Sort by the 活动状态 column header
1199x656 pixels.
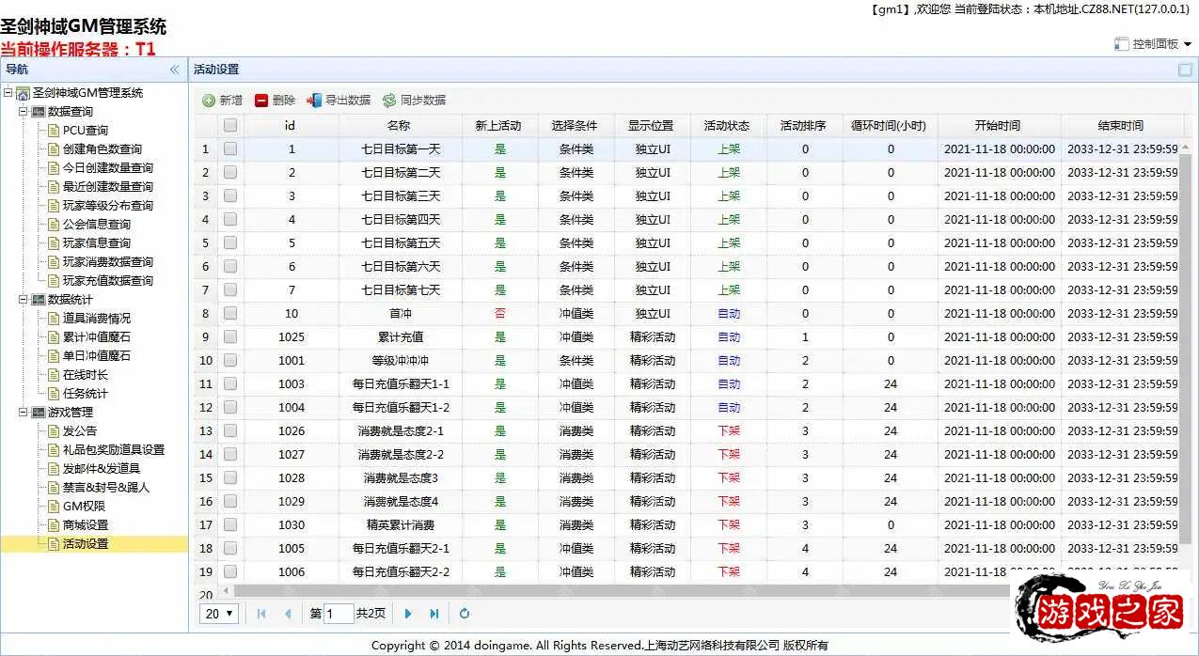click(x=727, y=125)
